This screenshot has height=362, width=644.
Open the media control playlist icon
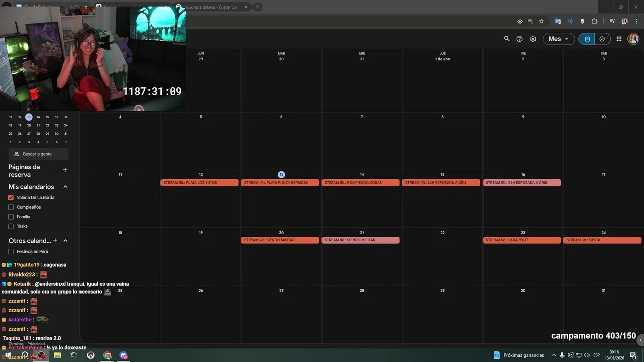[612, 21]
